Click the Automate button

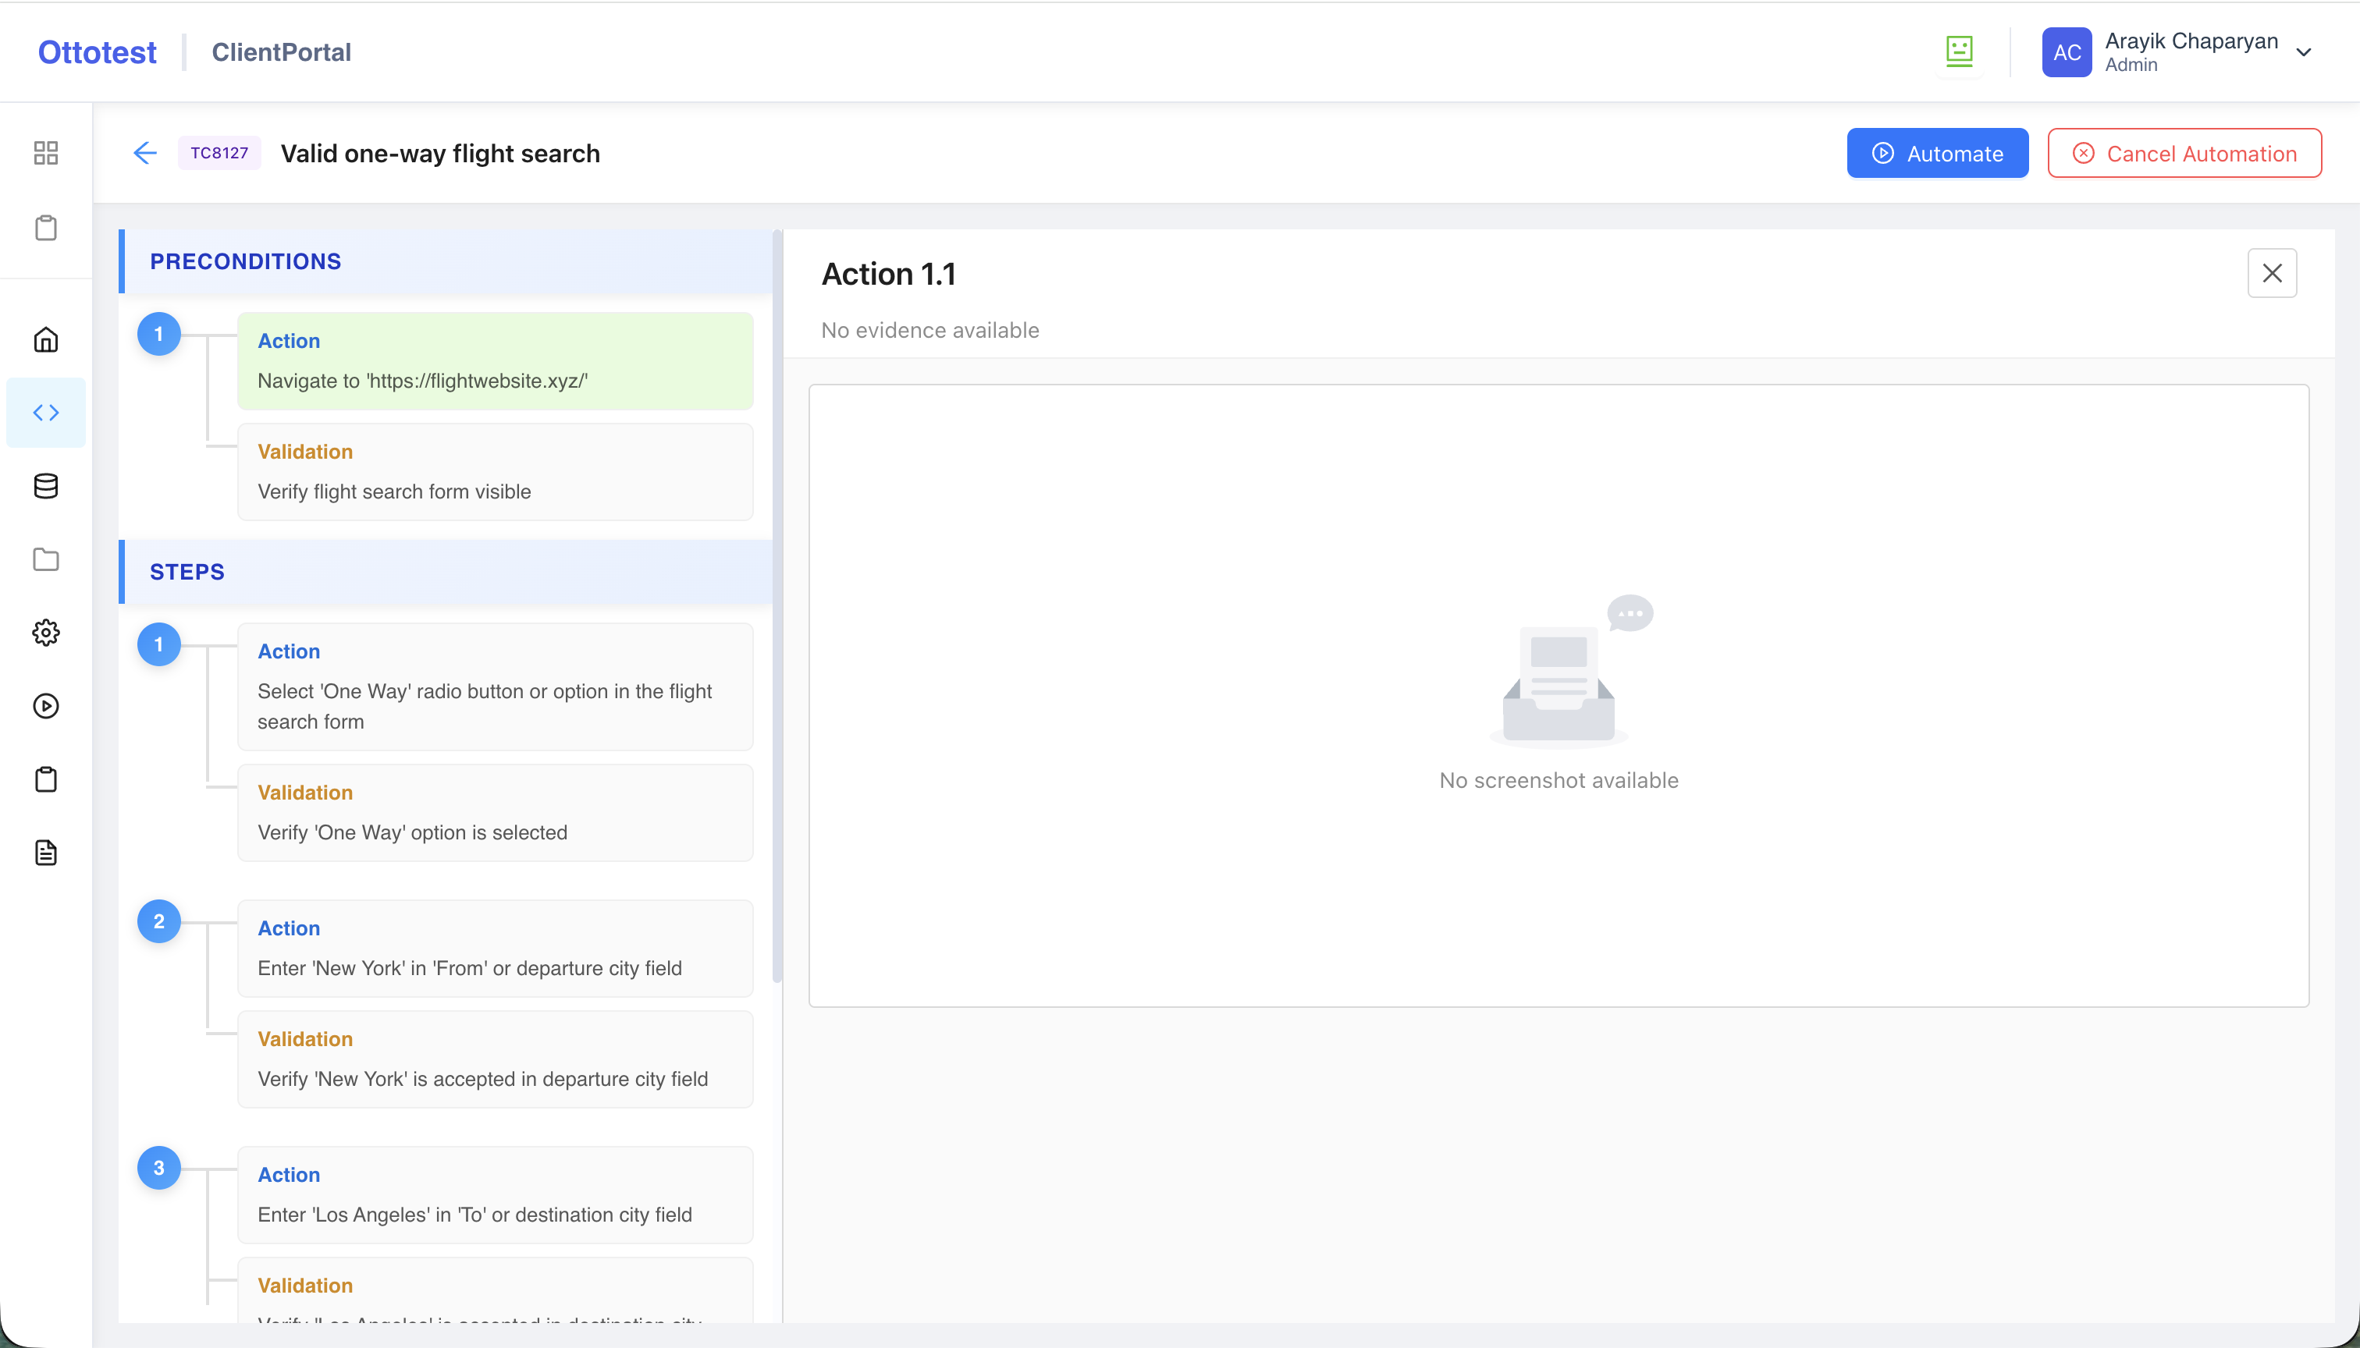(x=1937, y=153)
